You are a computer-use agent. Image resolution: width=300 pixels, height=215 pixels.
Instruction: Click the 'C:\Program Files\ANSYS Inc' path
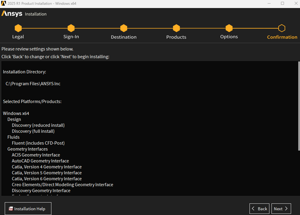point(33,84)
